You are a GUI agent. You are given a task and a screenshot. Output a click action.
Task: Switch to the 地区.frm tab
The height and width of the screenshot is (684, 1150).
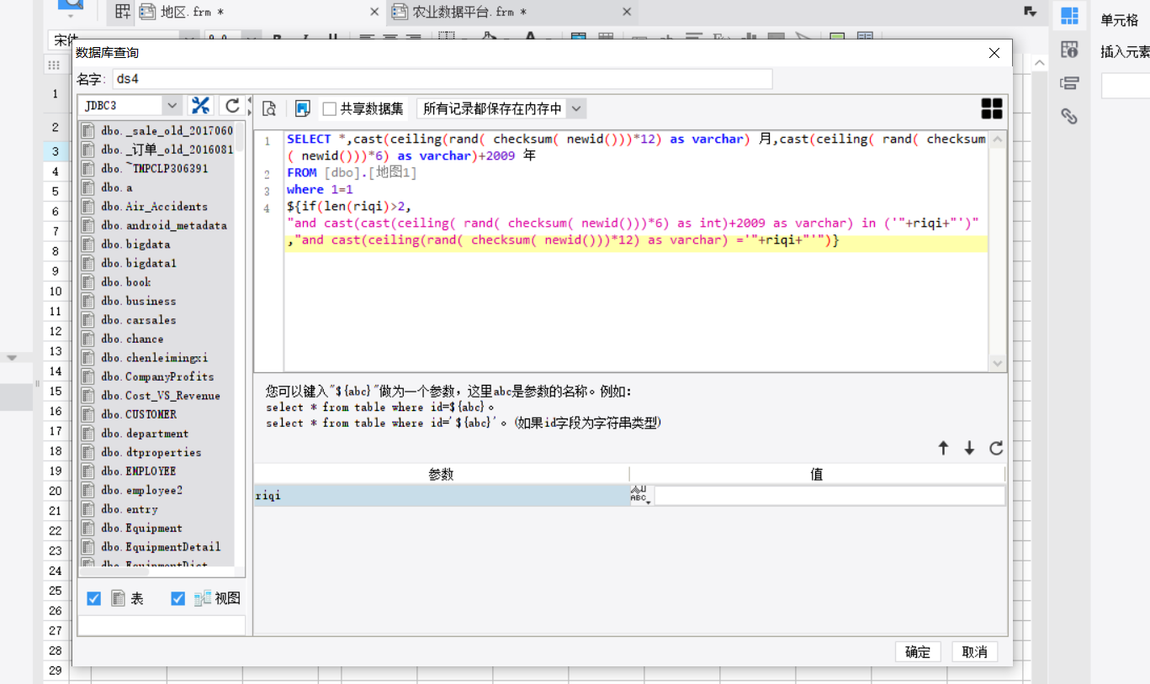pos(192,12)
